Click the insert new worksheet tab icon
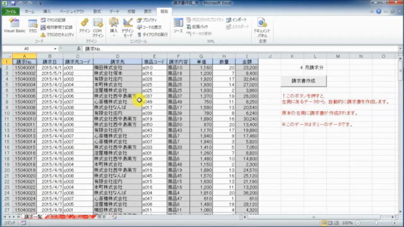Viewport: 404px width, 227px height. (x=114, y=217)
